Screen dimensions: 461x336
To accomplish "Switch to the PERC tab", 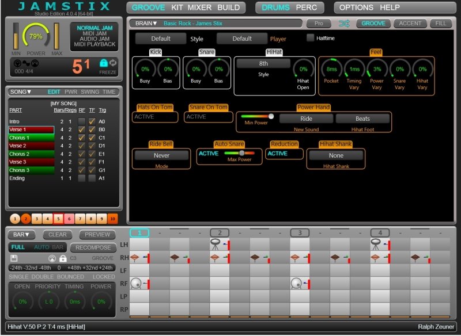I will pos(307,7).
